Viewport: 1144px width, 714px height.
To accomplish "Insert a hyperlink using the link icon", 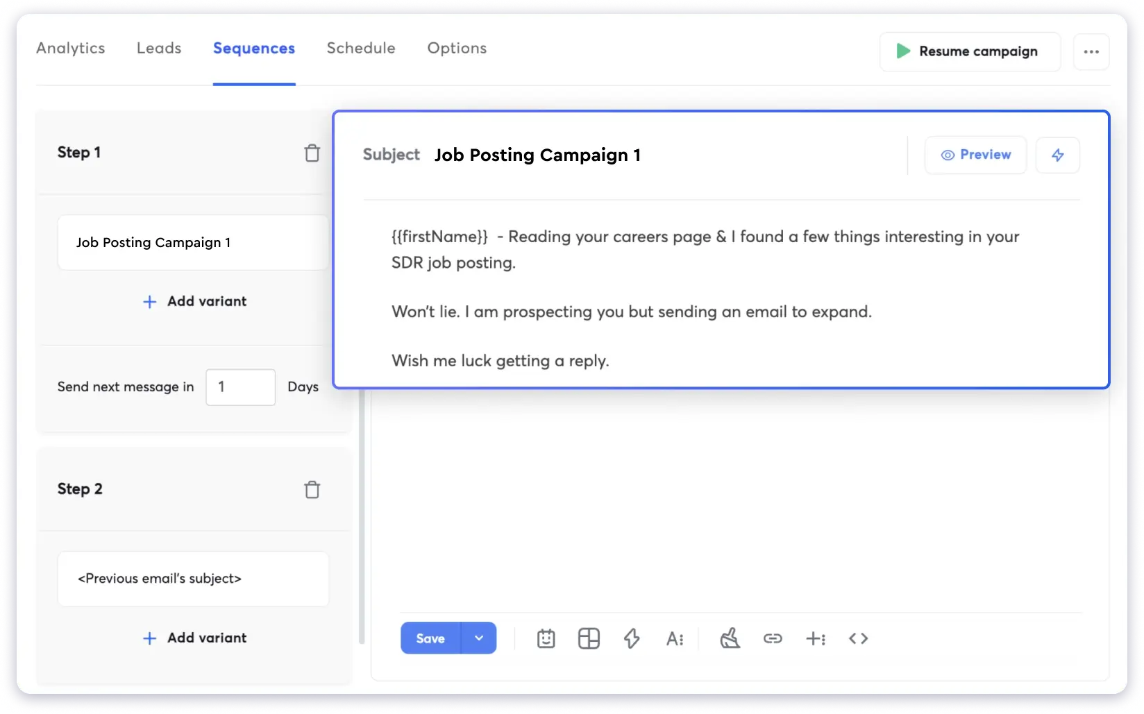I will (x=773, y=638).
